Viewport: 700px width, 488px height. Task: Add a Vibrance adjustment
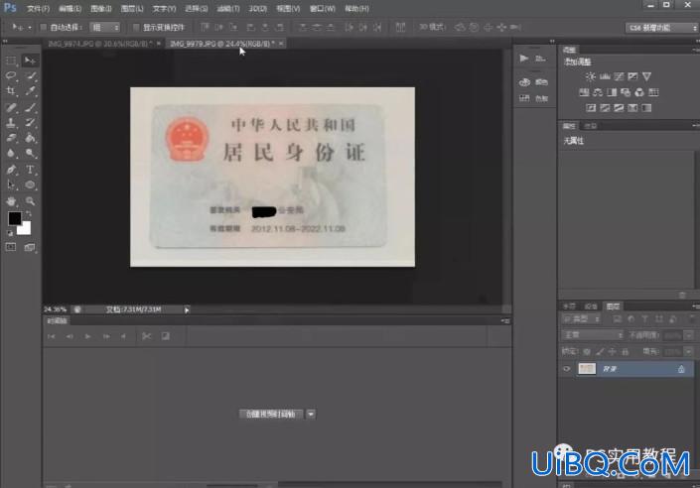point(646,76)
